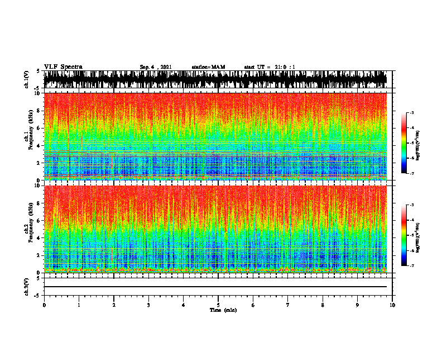The height and width of the screenshot is (342, 442).
Task: Click the ch.1 "Frequency (kHz)" axis label
Action: coord(31,130)
